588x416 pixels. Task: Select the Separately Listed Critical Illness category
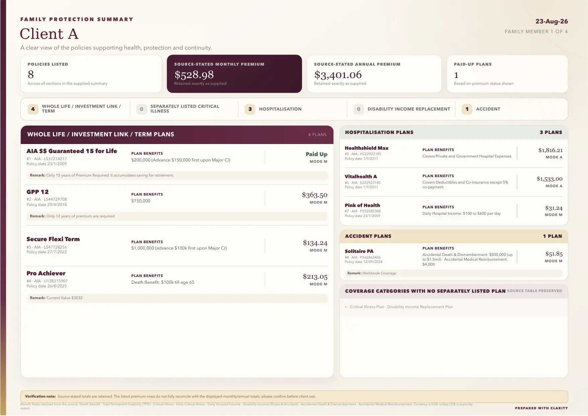183,109
